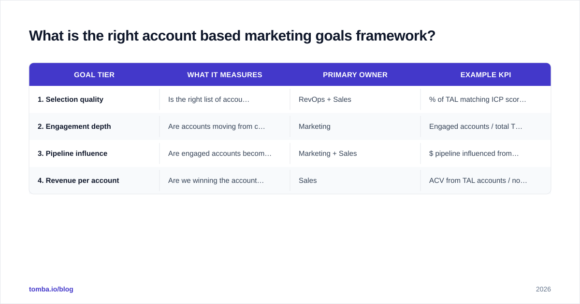Select the WHAT IT MEASURES column header
This screenshot has width=580, height=304.
pyautogui.click(x=225, y=75)
